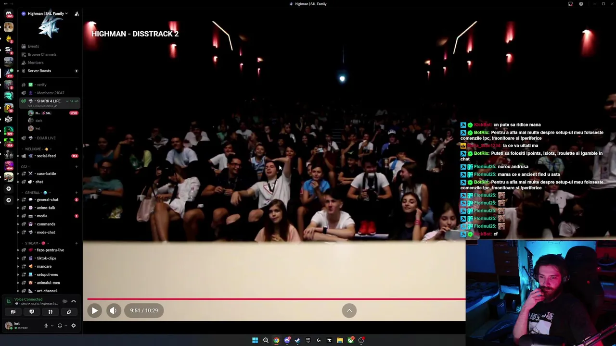This screenshot has height=346, width=616.
Task: Open Server Boosts
Action: pyautogui.click(x=50, y=71)
